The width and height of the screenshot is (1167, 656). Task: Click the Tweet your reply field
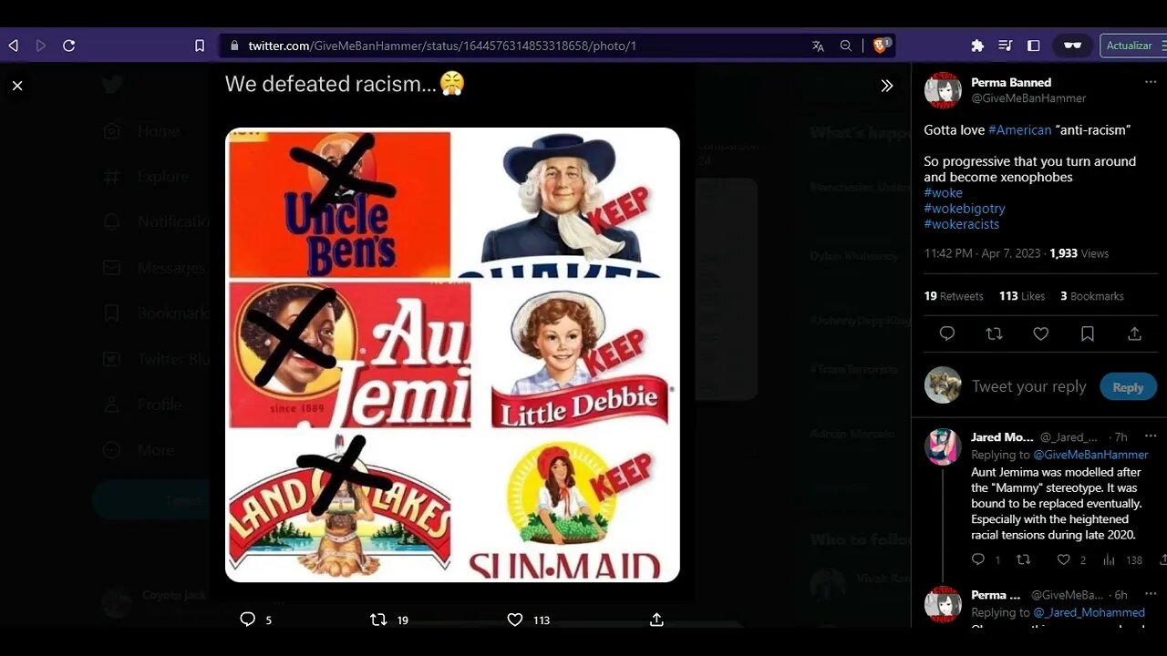(x=1029, y=386)
